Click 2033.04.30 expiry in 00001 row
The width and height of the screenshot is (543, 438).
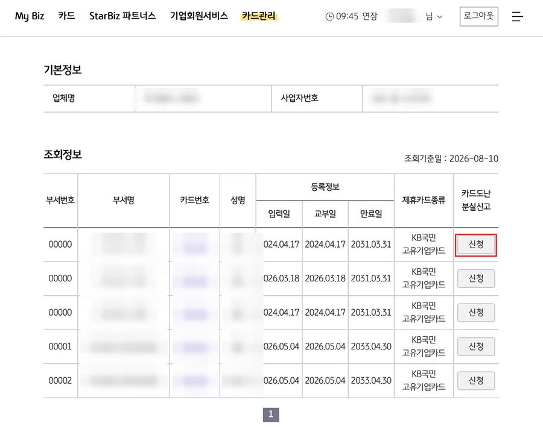[x=371, y=346]
